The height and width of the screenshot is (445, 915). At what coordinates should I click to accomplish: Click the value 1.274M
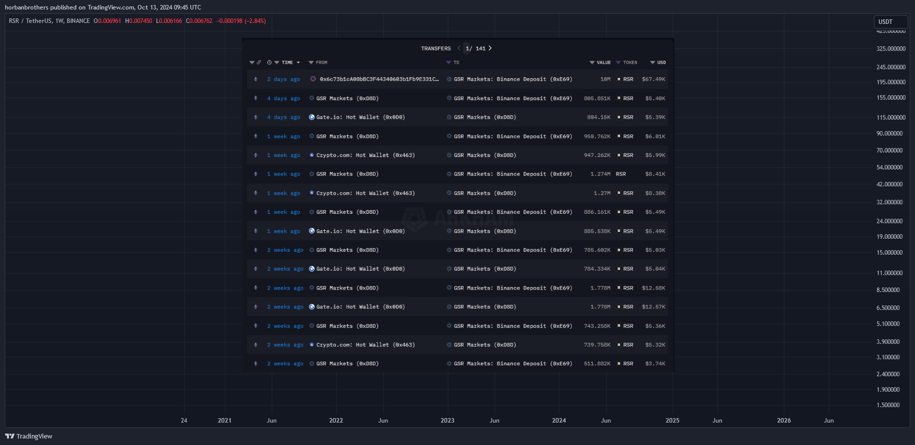600,174
